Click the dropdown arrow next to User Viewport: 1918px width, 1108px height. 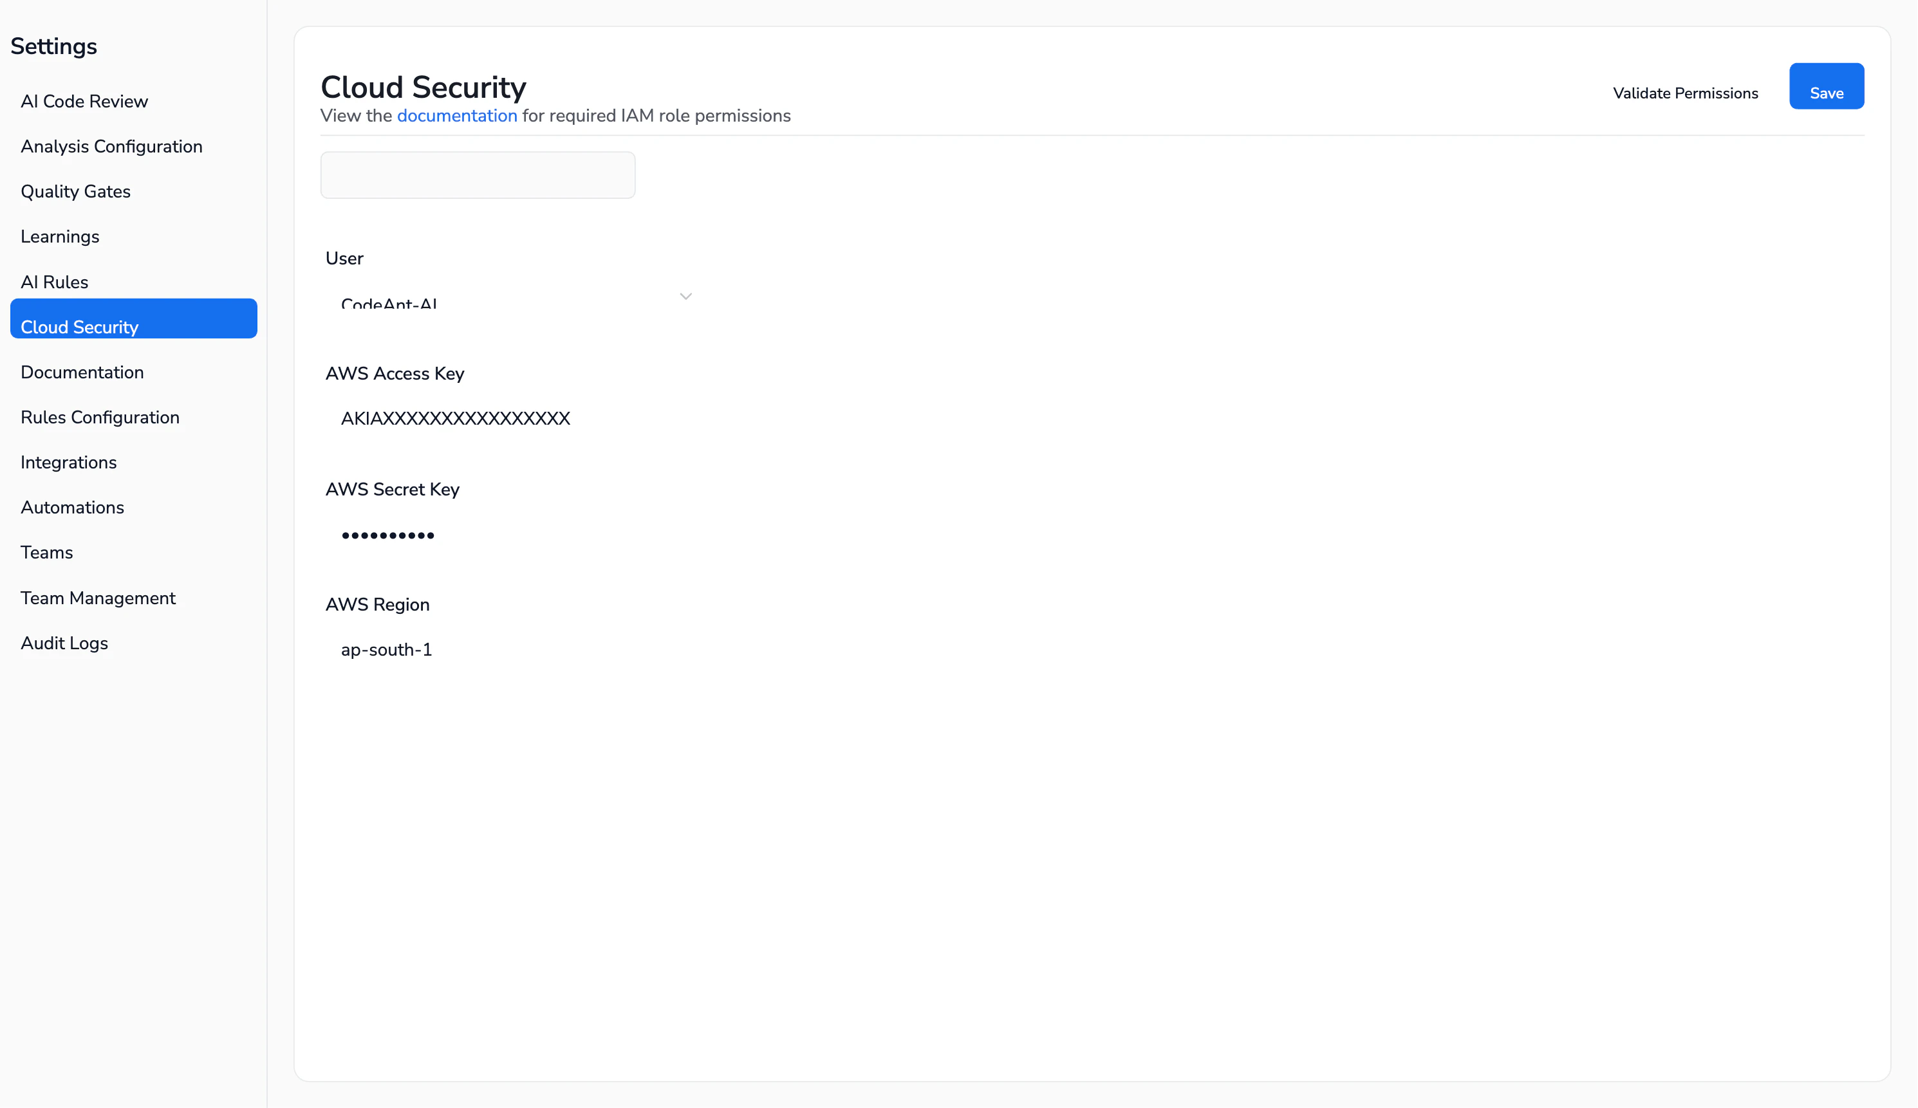click(x=684, y=296)
